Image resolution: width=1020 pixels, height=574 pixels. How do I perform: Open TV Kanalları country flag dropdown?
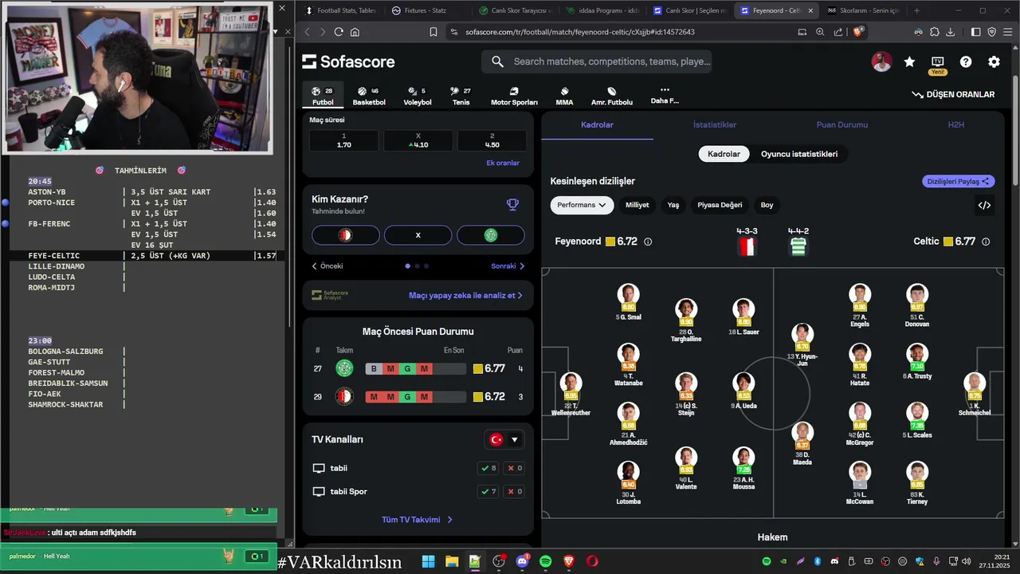(x=505, y=439)
